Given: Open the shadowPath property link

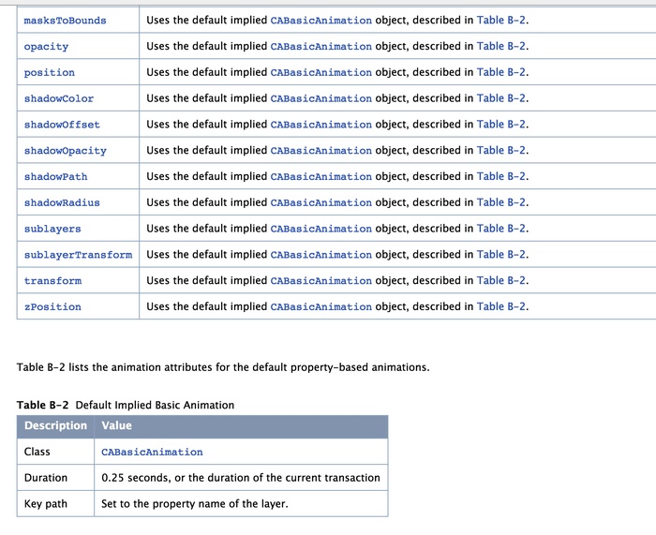Looking at the screenshot, I should coord(55,176).
